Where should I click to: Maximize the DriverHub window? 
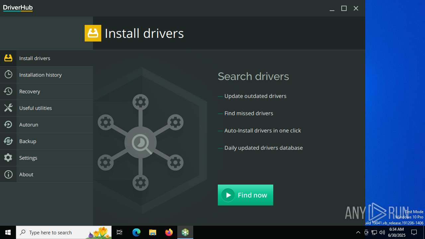point(344,8)
